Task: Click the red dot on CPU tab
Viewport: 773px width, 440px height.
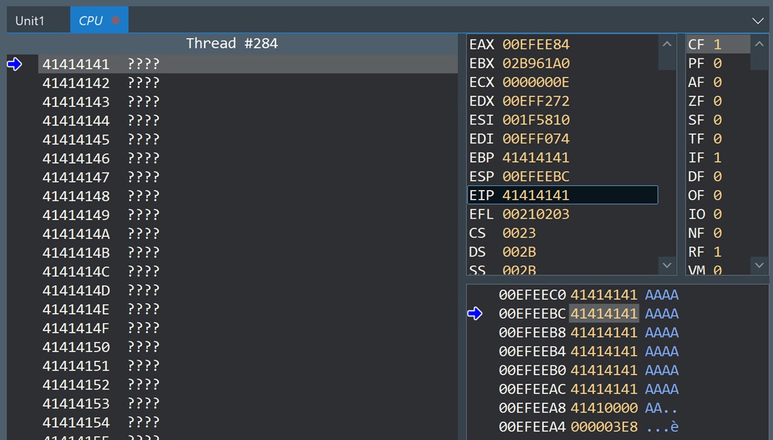Action: [x=116, y=21]
